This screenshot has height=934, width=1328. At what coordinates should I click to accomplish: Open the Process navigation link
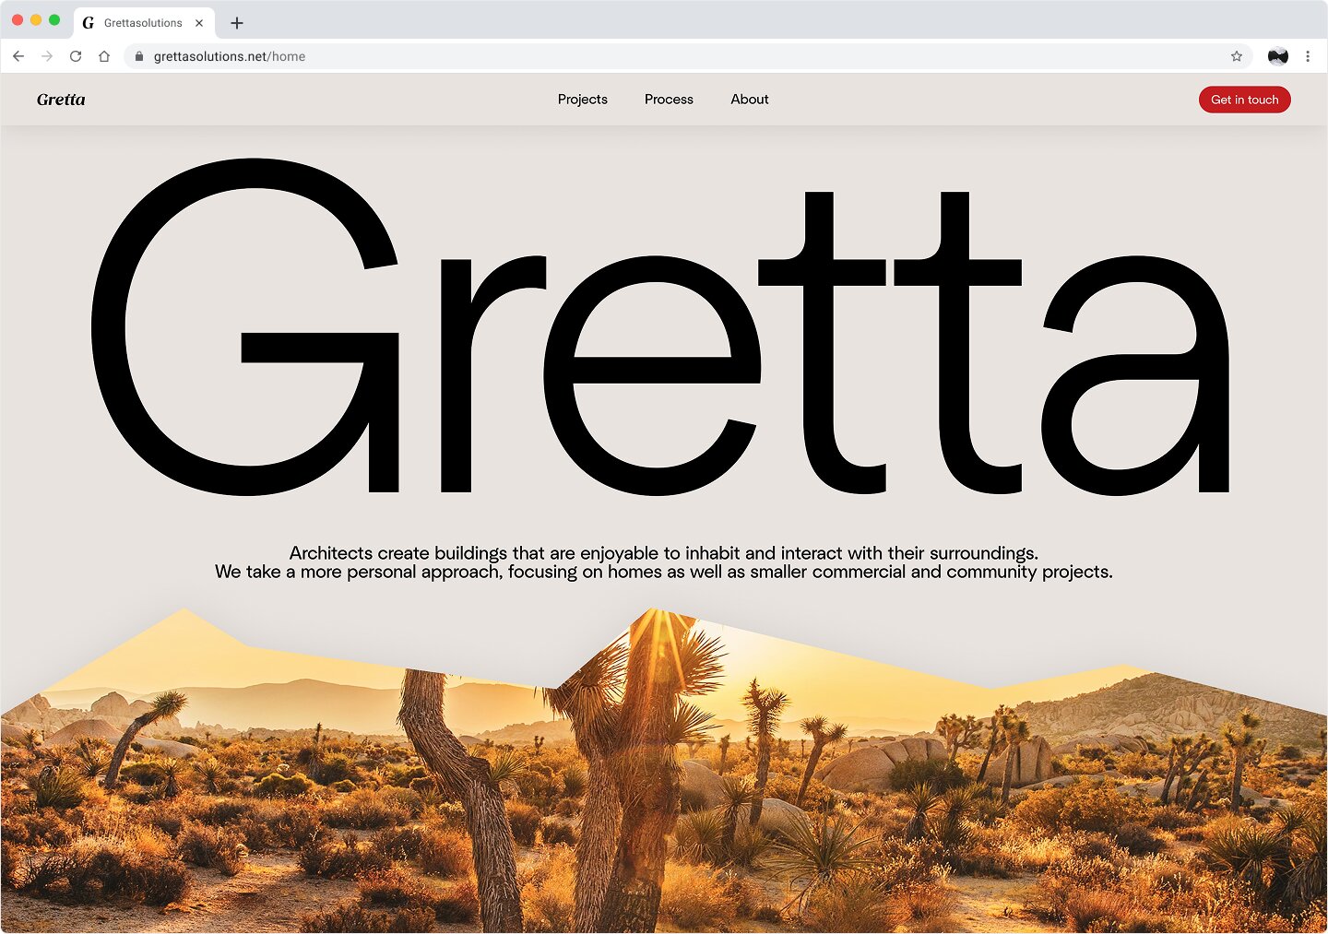[x=669, y=100]
